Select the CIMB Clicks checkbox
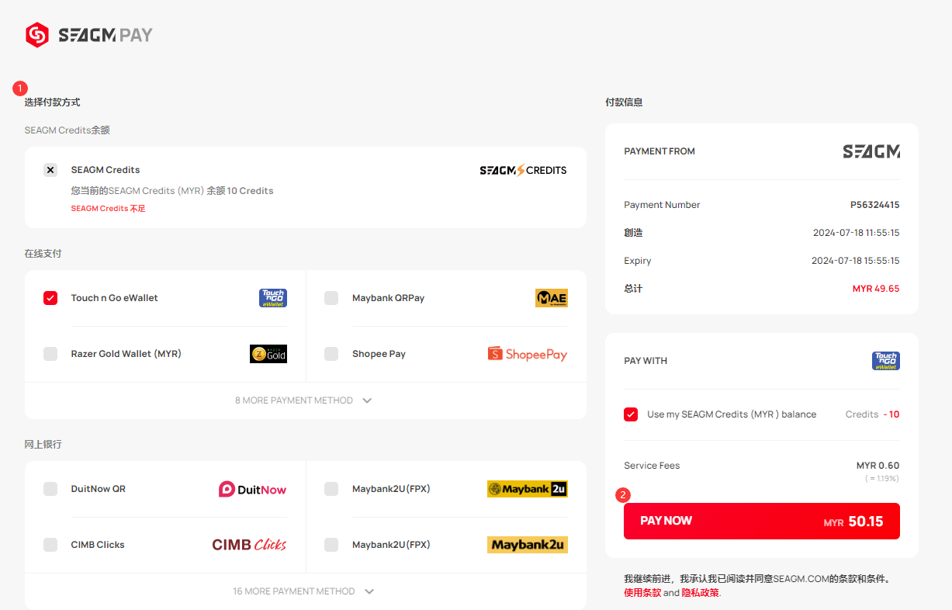 pos(50,545)
